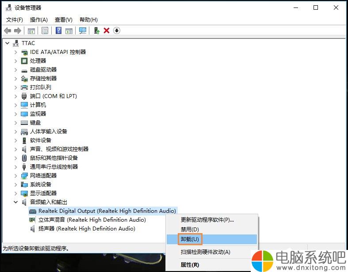The width and height of the screenshot is (348, 272).
Task: Click the 人体学输入设备 icon
Action: pos(24,132)
